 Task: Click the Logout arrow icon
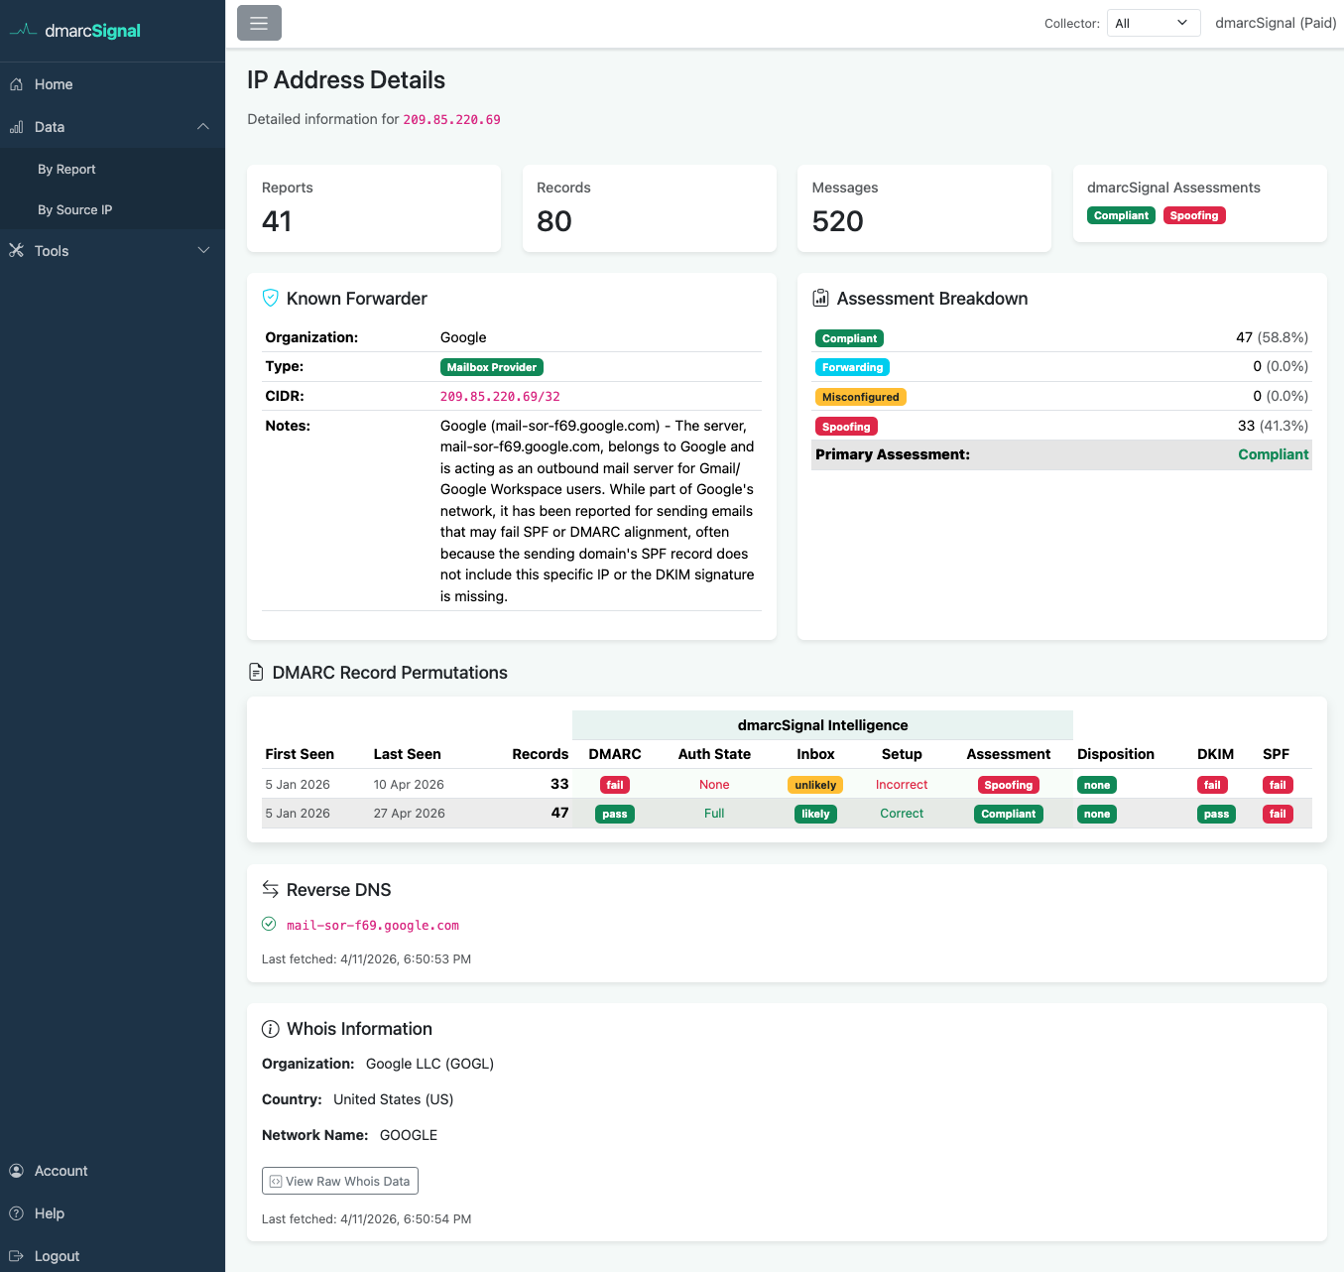pyautogui.click(x=17, y=1256)
